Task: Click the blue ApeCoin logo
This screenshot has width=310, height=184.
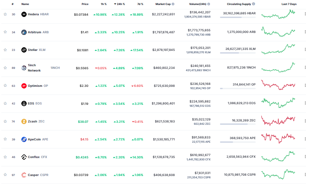Action: pyautogui.click(x=24, y=139)
